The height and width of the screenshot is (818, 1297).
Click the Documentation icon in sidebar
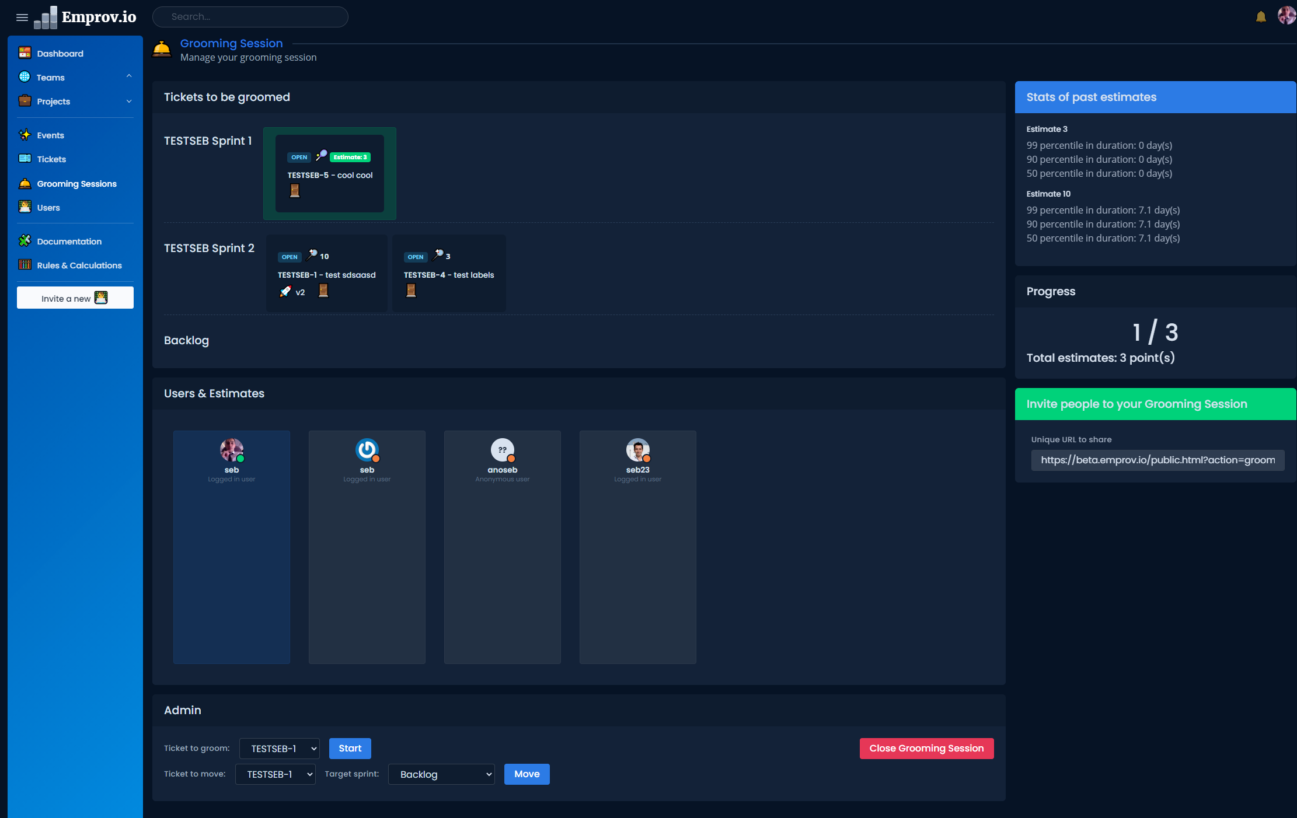point(25,241)
